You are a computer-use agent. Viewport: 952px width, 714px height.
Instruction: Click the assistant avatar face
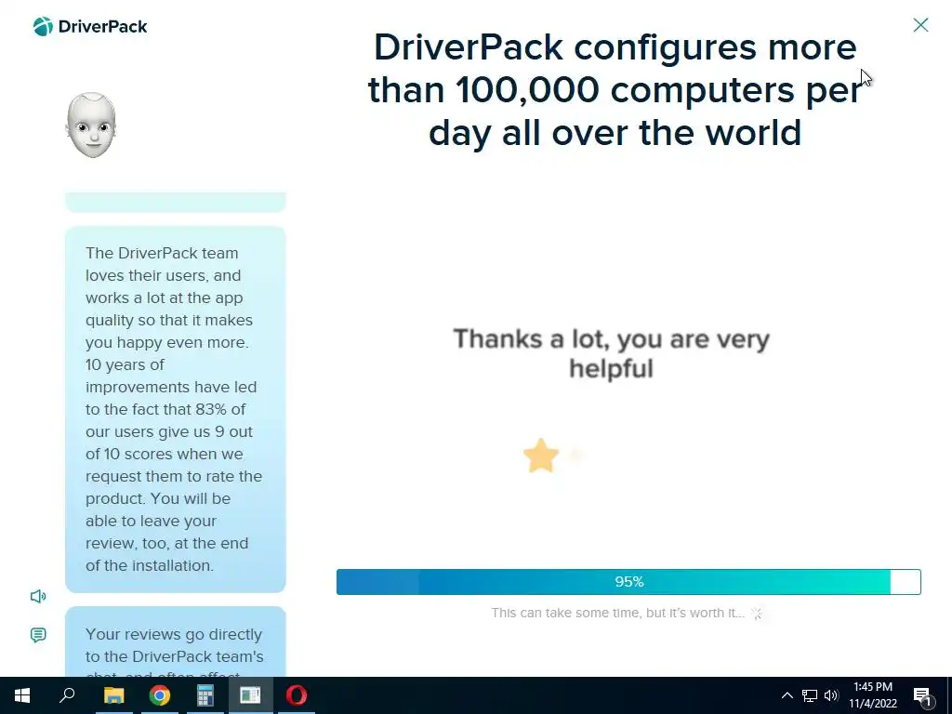tap(91, 126)
